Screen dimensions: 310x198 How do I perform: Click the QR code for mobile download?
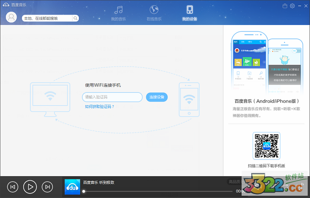[266, 146]
